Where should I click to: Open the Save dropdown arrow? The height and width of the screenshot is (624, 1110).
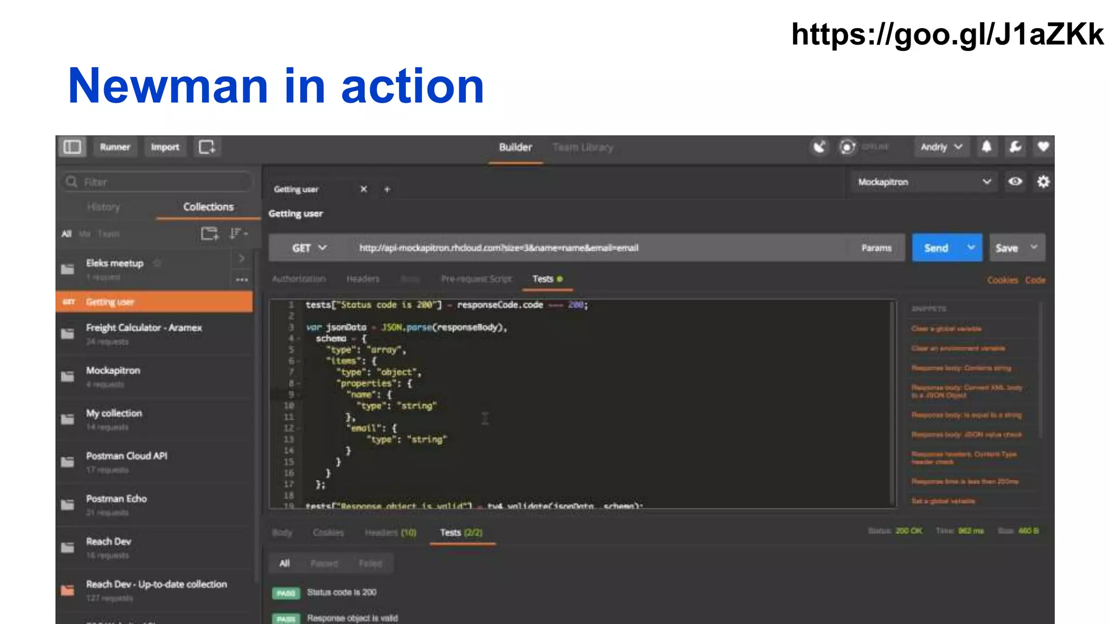1034,248
